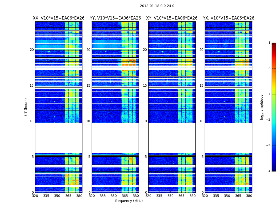Viewport: 280px width, 214px height.
Task: Click the colorbar at the -2 tick
Action: pos(274,120)
